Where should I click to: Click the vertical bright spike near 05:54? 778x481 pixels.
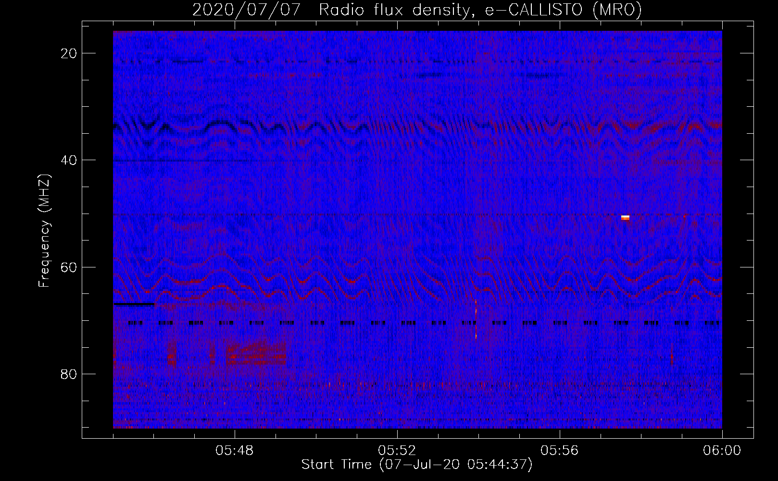(x=476, y=319)
